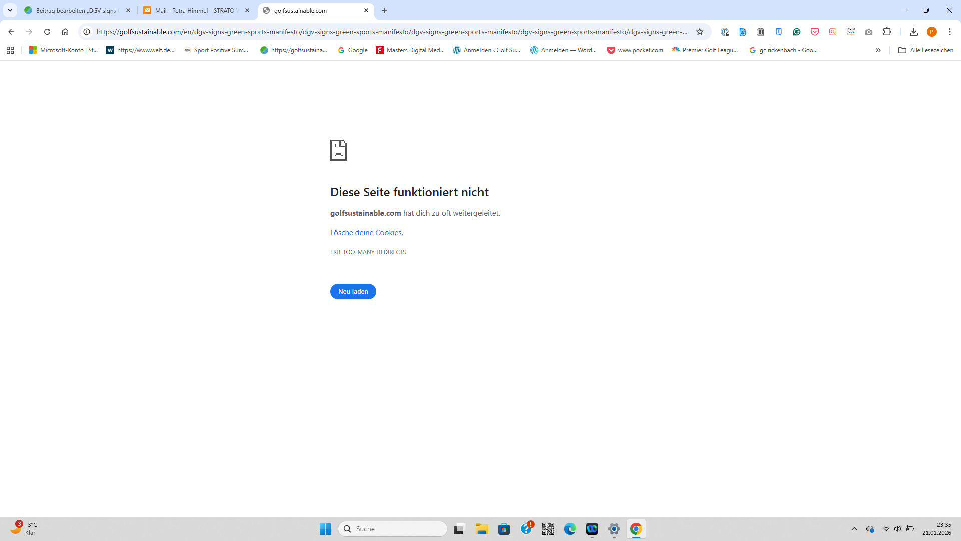Click the Pocket extension icon
The image size is (961, 541).
click(815, 32)
